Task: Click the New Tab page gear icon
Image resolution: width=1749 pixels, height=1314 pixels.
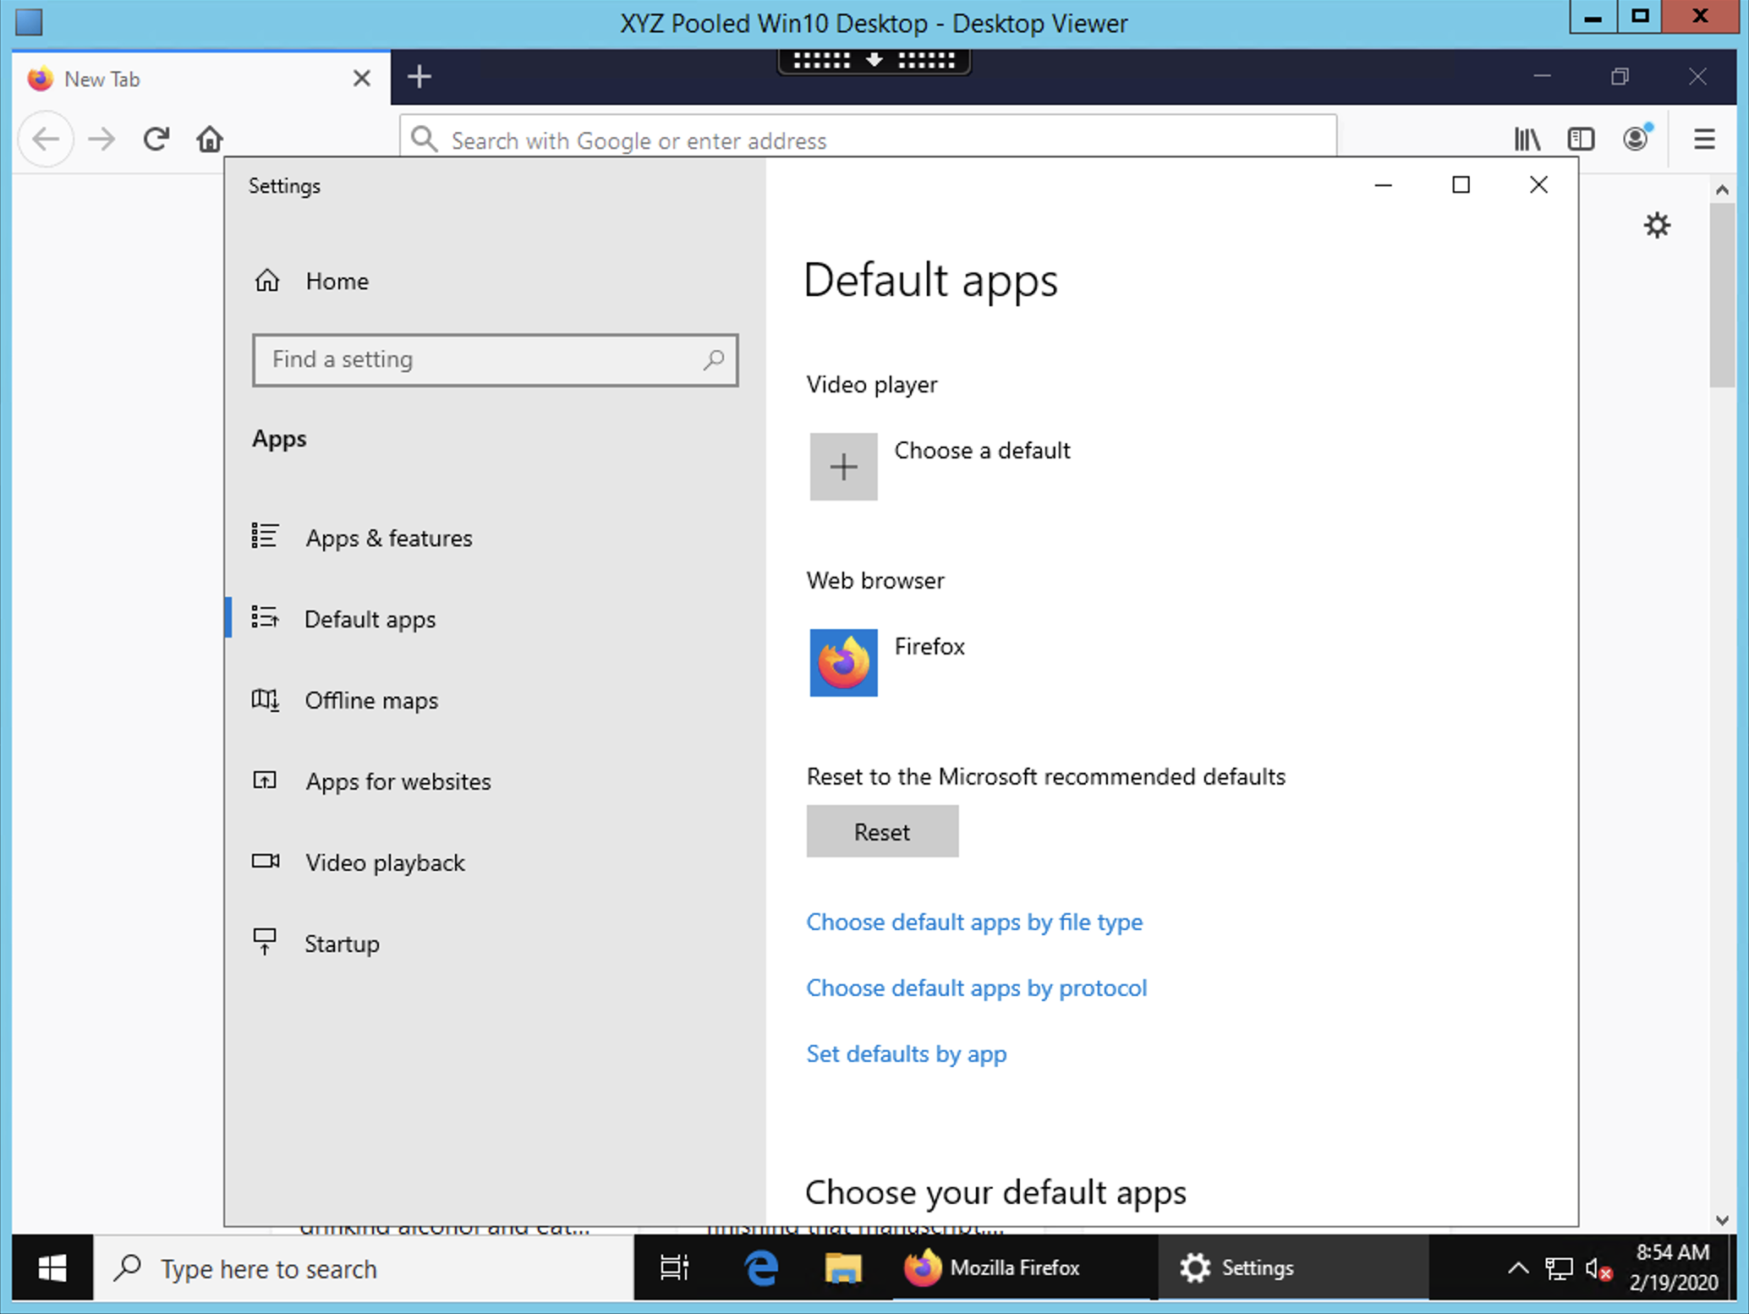Action: [x=1657, y=225]
